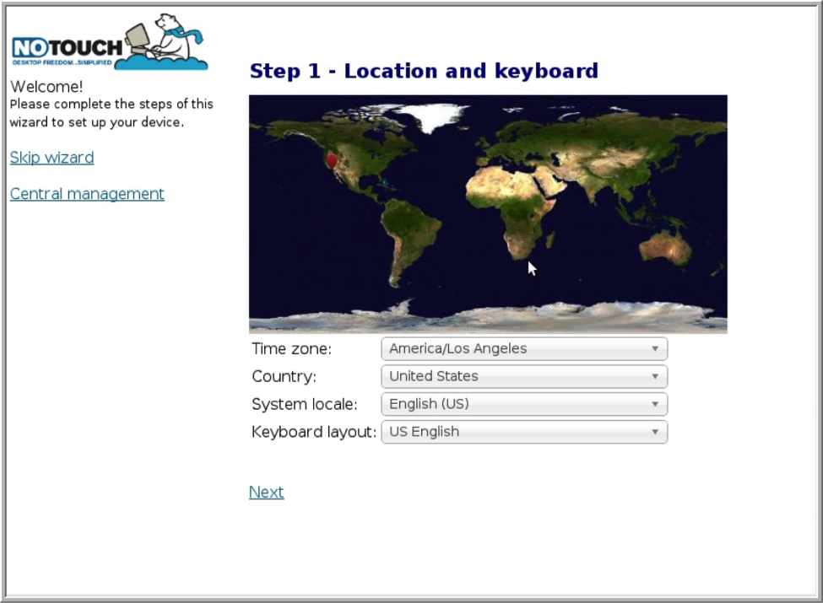Click the "System locale:" label
Screen dimensions: 823x603
point(305,404)
